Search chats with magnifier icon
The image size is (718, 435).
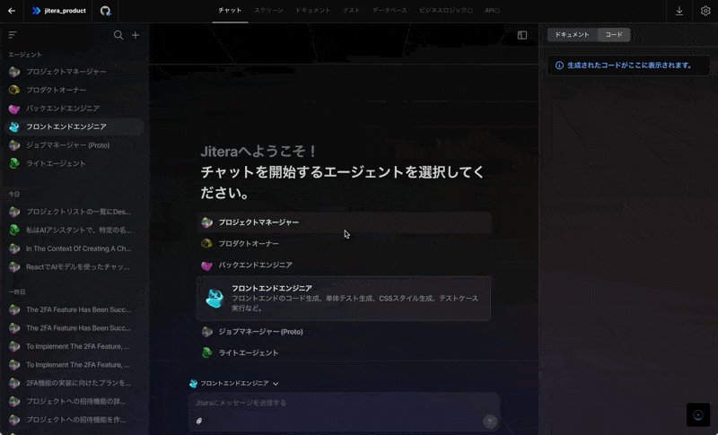pyautogui.click(x=118, y=35)
